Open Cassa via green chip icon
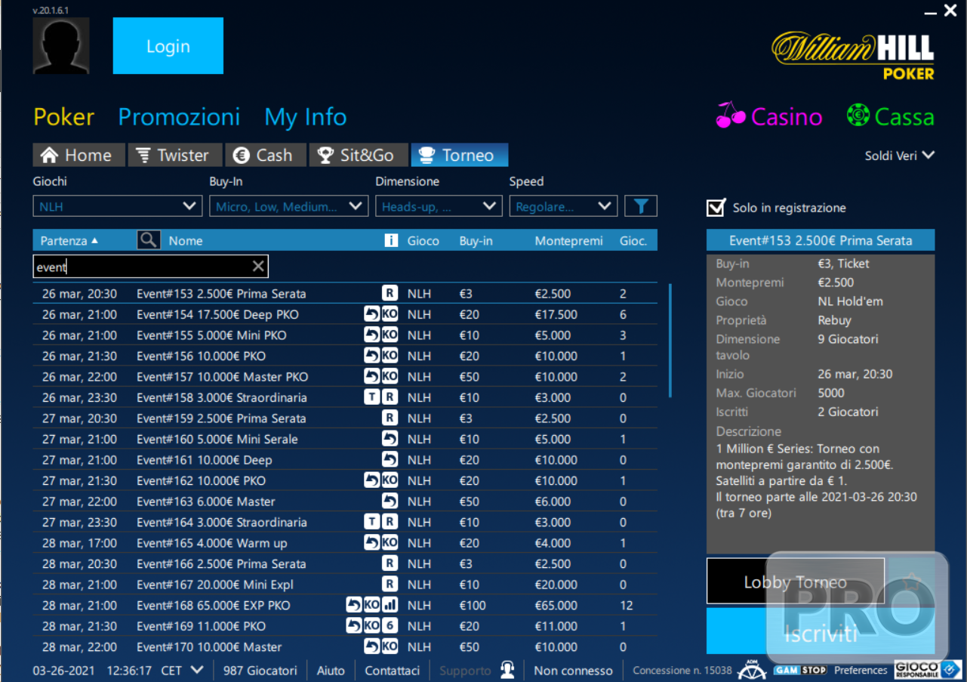 (x=858, y=116)
